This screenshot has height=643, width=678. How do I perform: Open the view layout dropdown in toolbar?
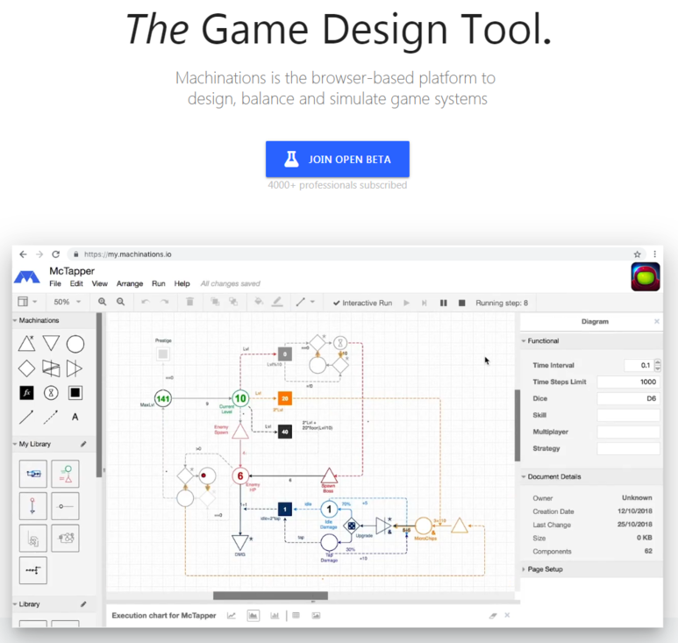pos(27,302)
